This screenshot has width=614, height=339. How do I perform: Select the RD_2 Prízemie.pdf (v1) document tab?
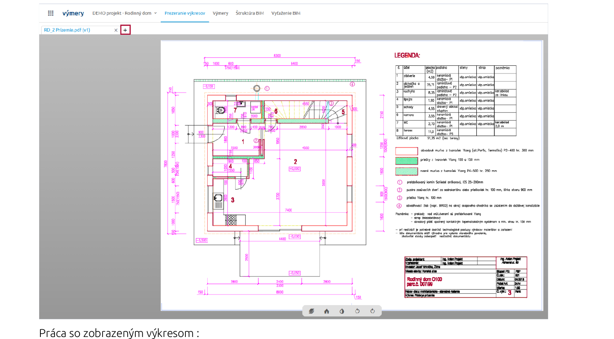point(67,30)
